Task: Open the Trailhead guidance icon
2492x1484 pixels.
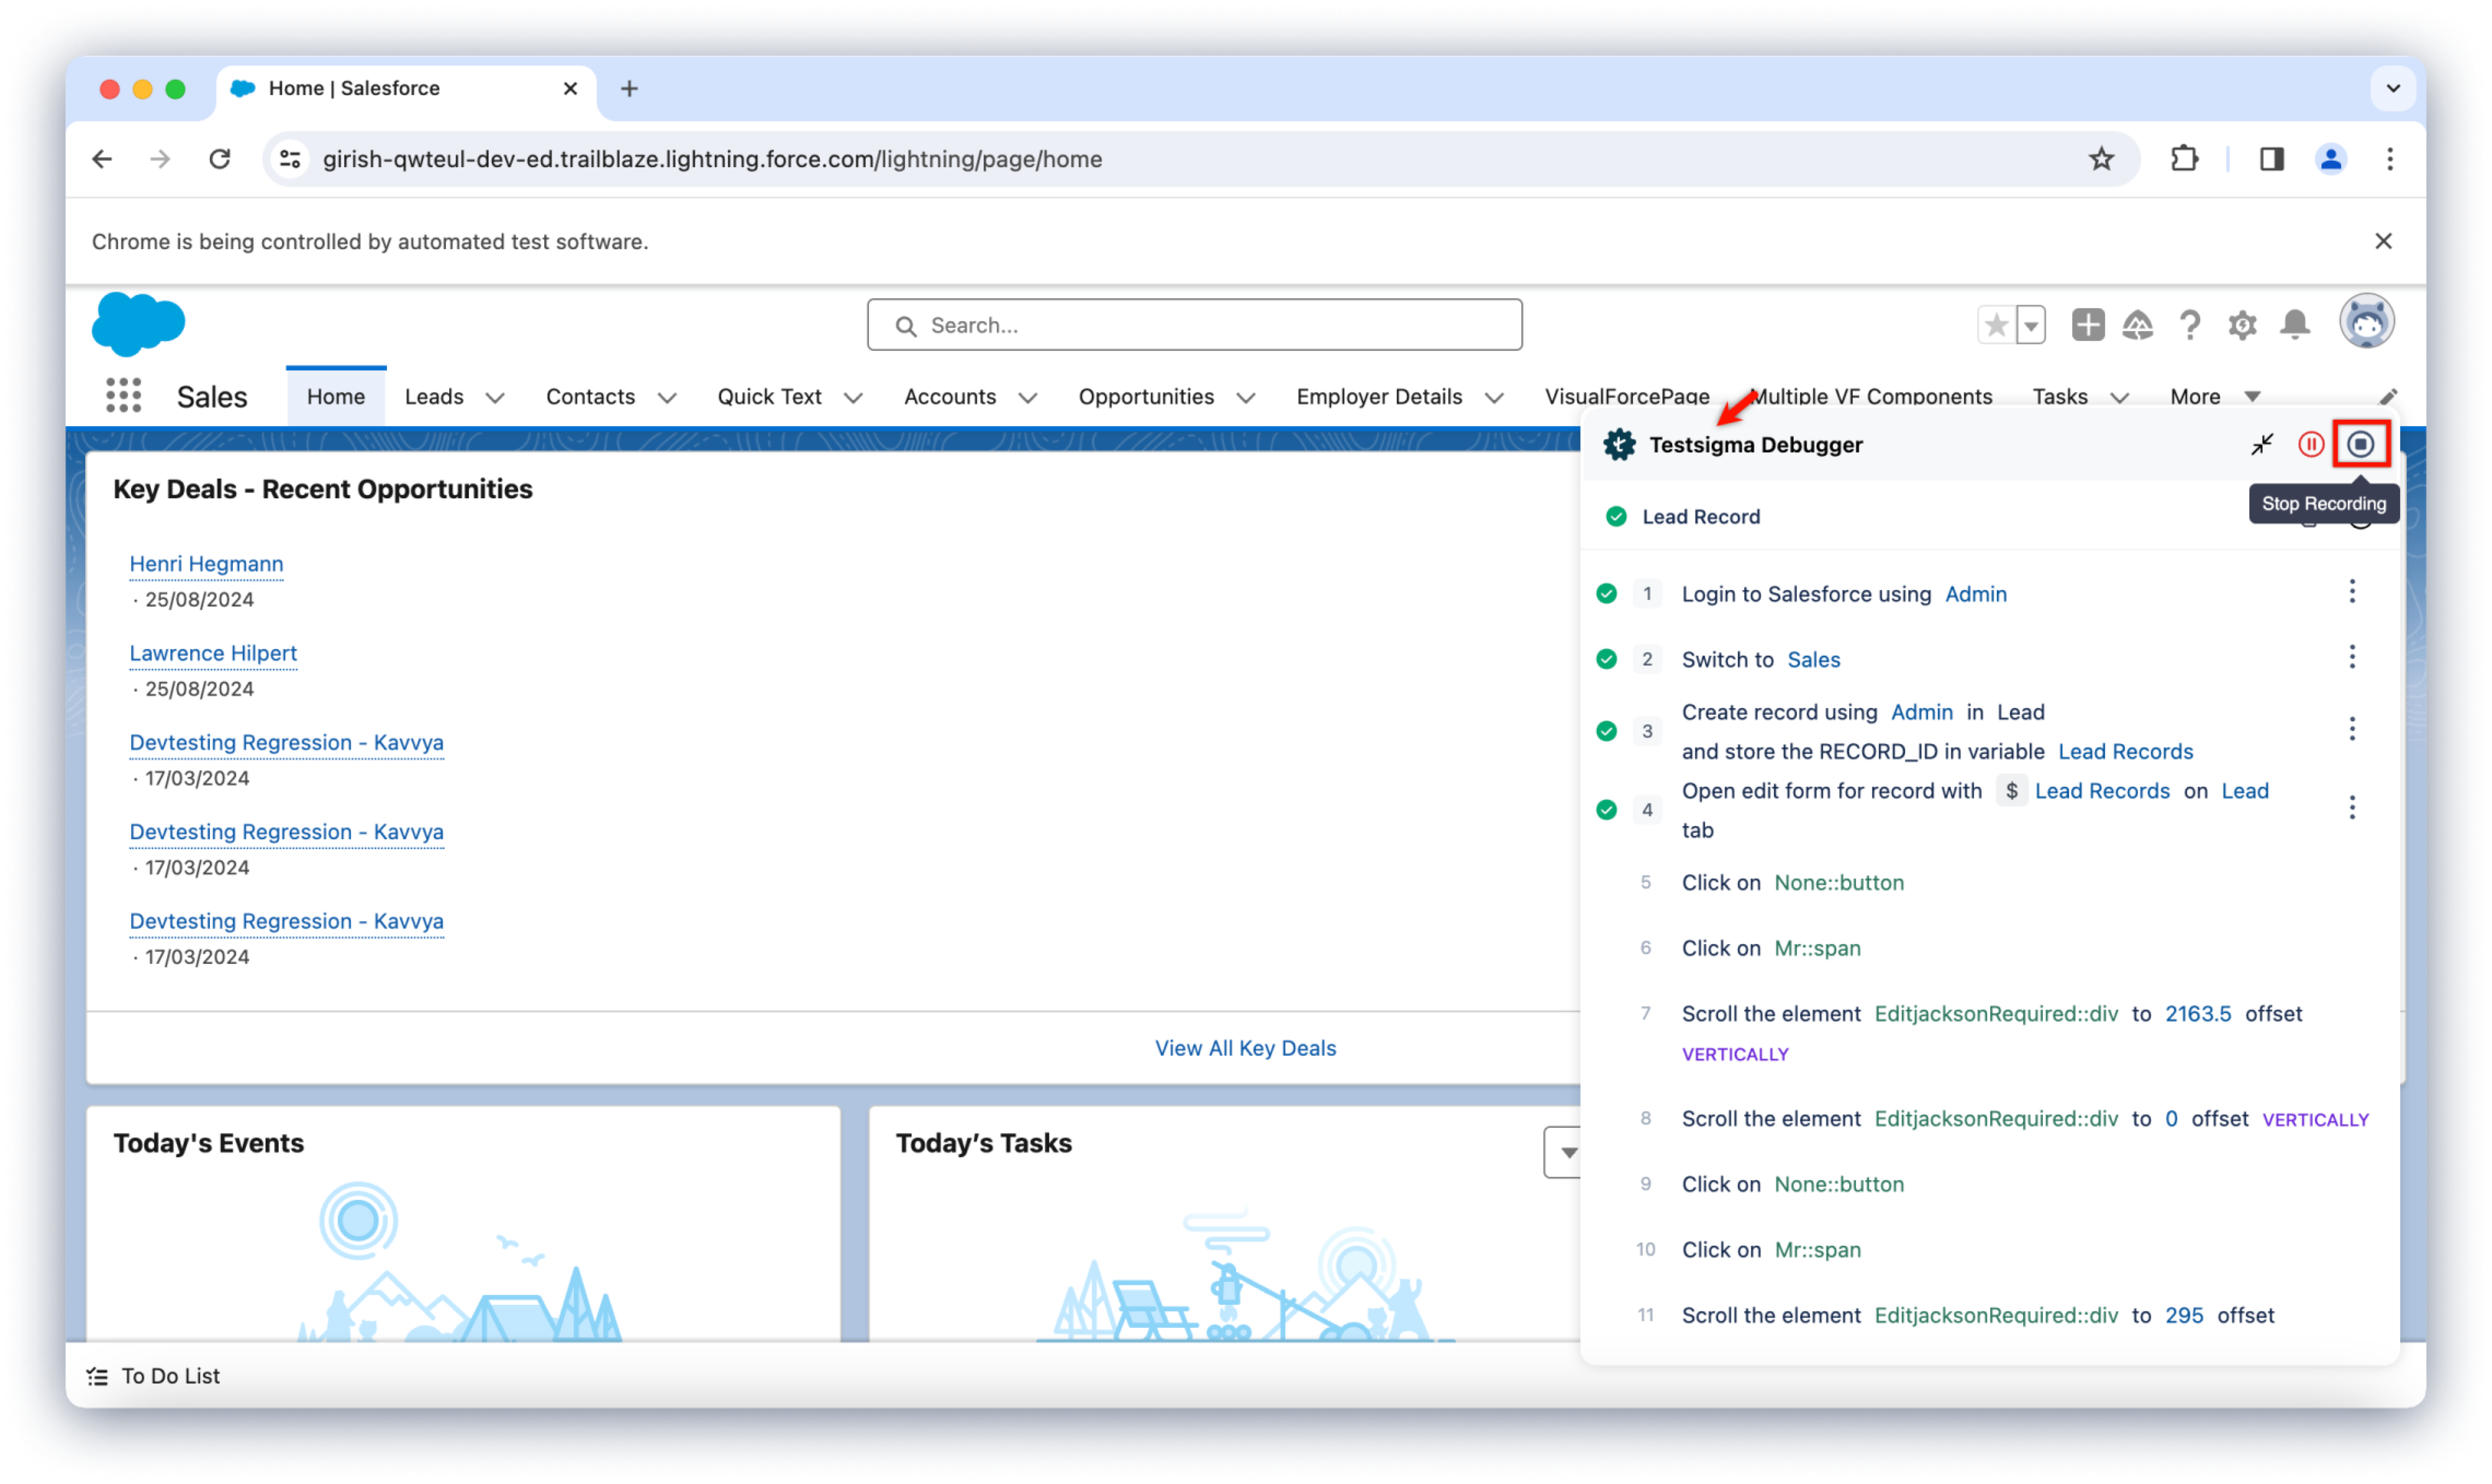Action: point(2137,325)
